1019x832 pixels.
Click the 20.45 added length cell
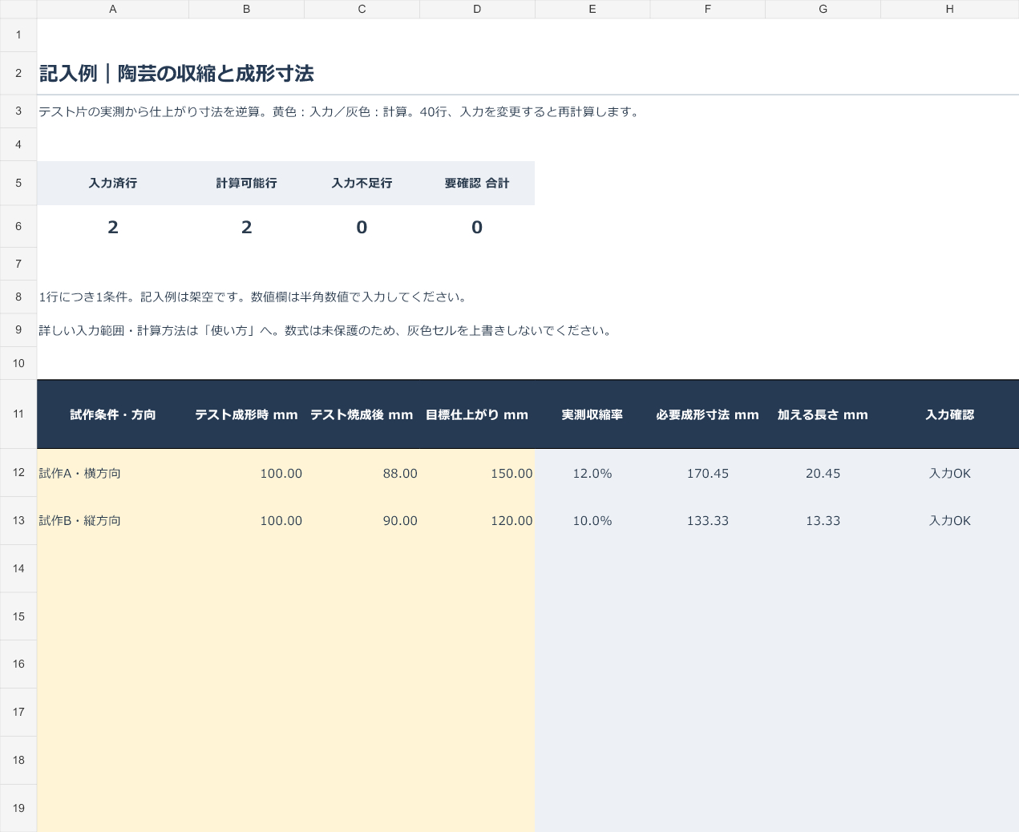click(x=823, y=473)
